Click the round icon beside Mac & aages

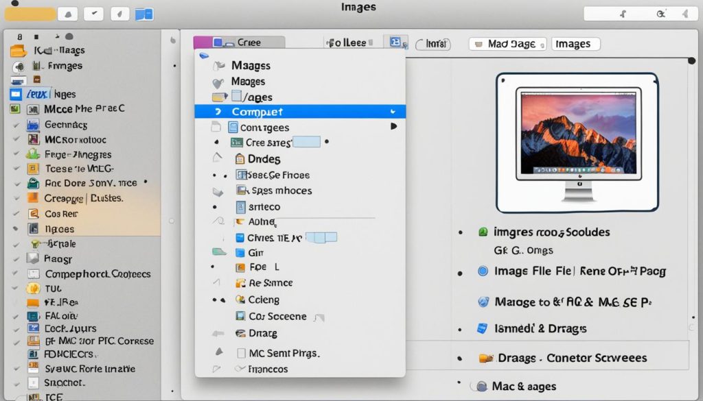click(481, 386)
